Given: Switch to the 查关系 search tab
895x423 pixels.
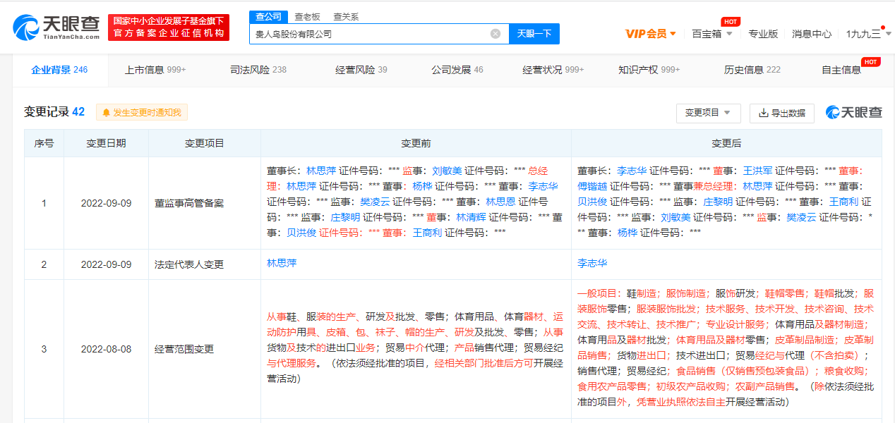Looking at the screenshot, I should (x=346, y=16).
